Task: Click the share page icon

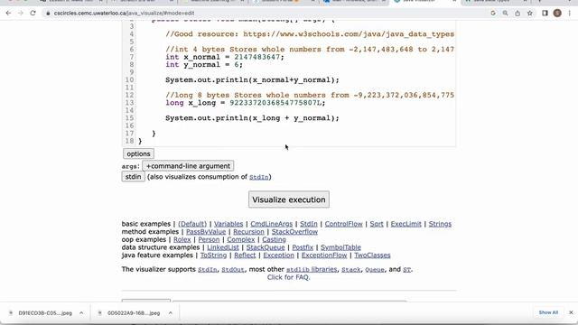Action: click(517, 14)
